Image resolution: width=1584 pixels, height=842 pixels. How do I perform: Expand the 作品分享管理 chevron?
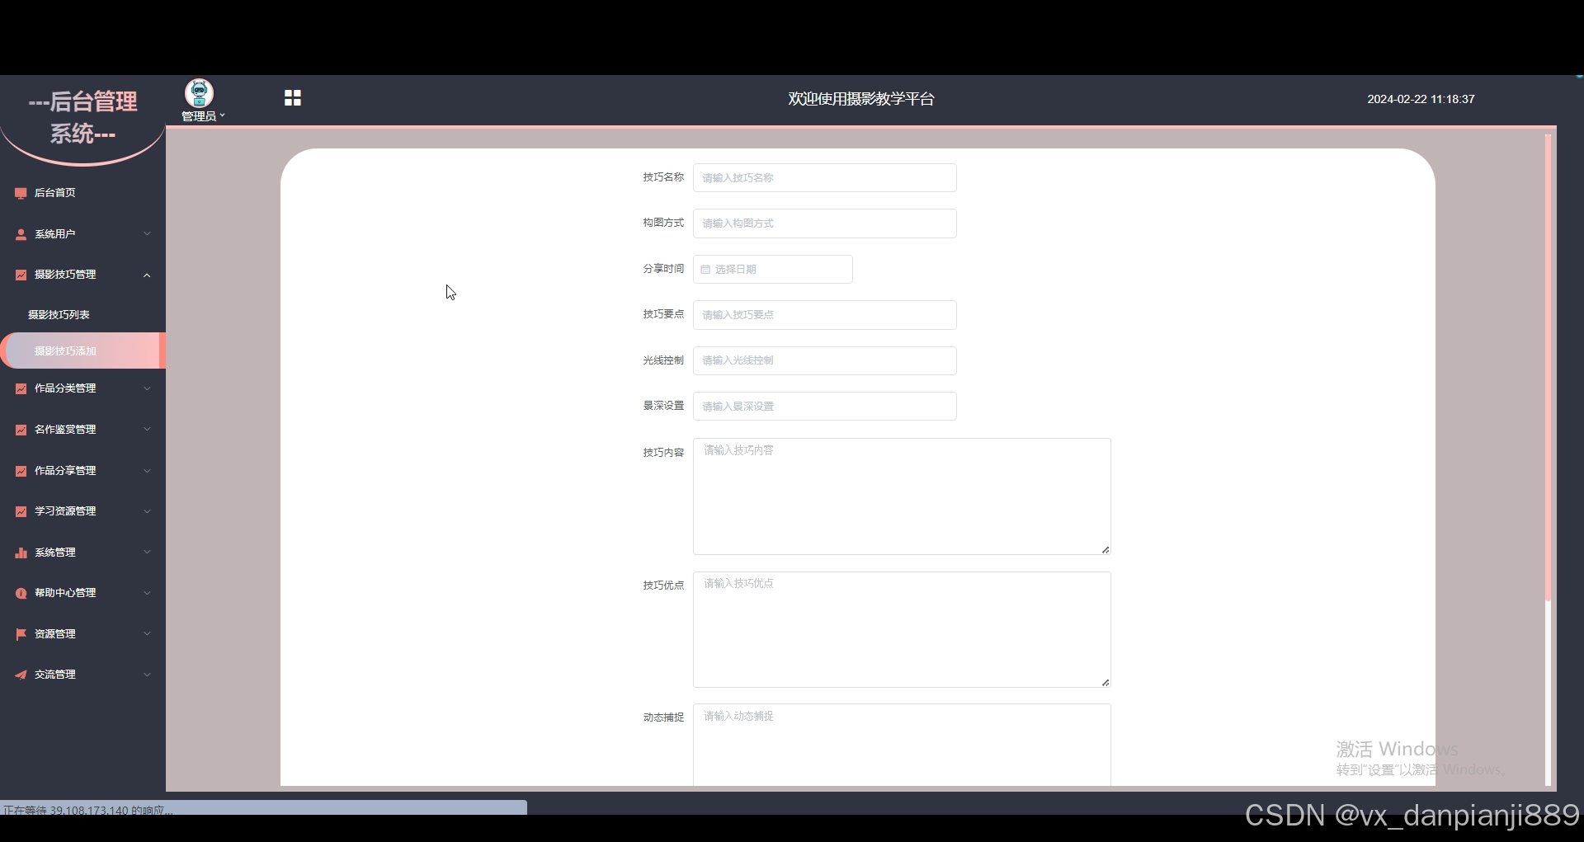147,471
